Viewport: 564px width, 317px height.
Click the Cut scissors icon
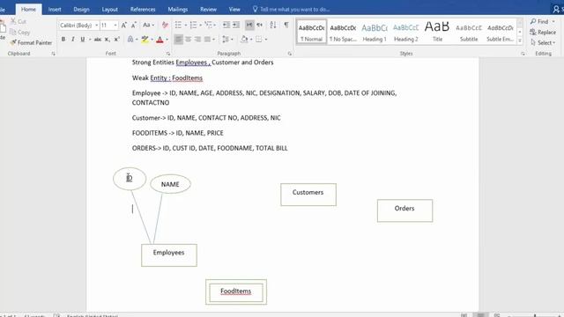pyautogui.click(x=14, y=21)
